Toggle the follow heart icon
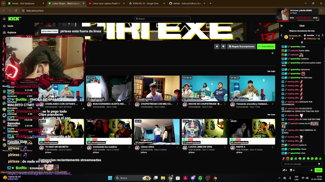 pos(223,47)
